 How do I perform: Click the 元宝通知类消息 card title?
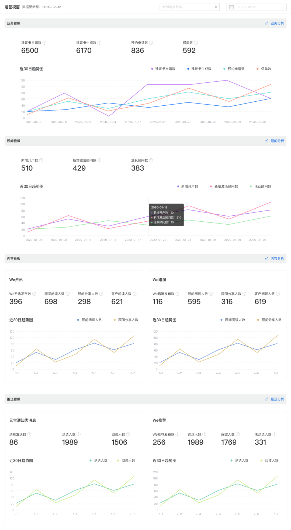pos(23,420)
